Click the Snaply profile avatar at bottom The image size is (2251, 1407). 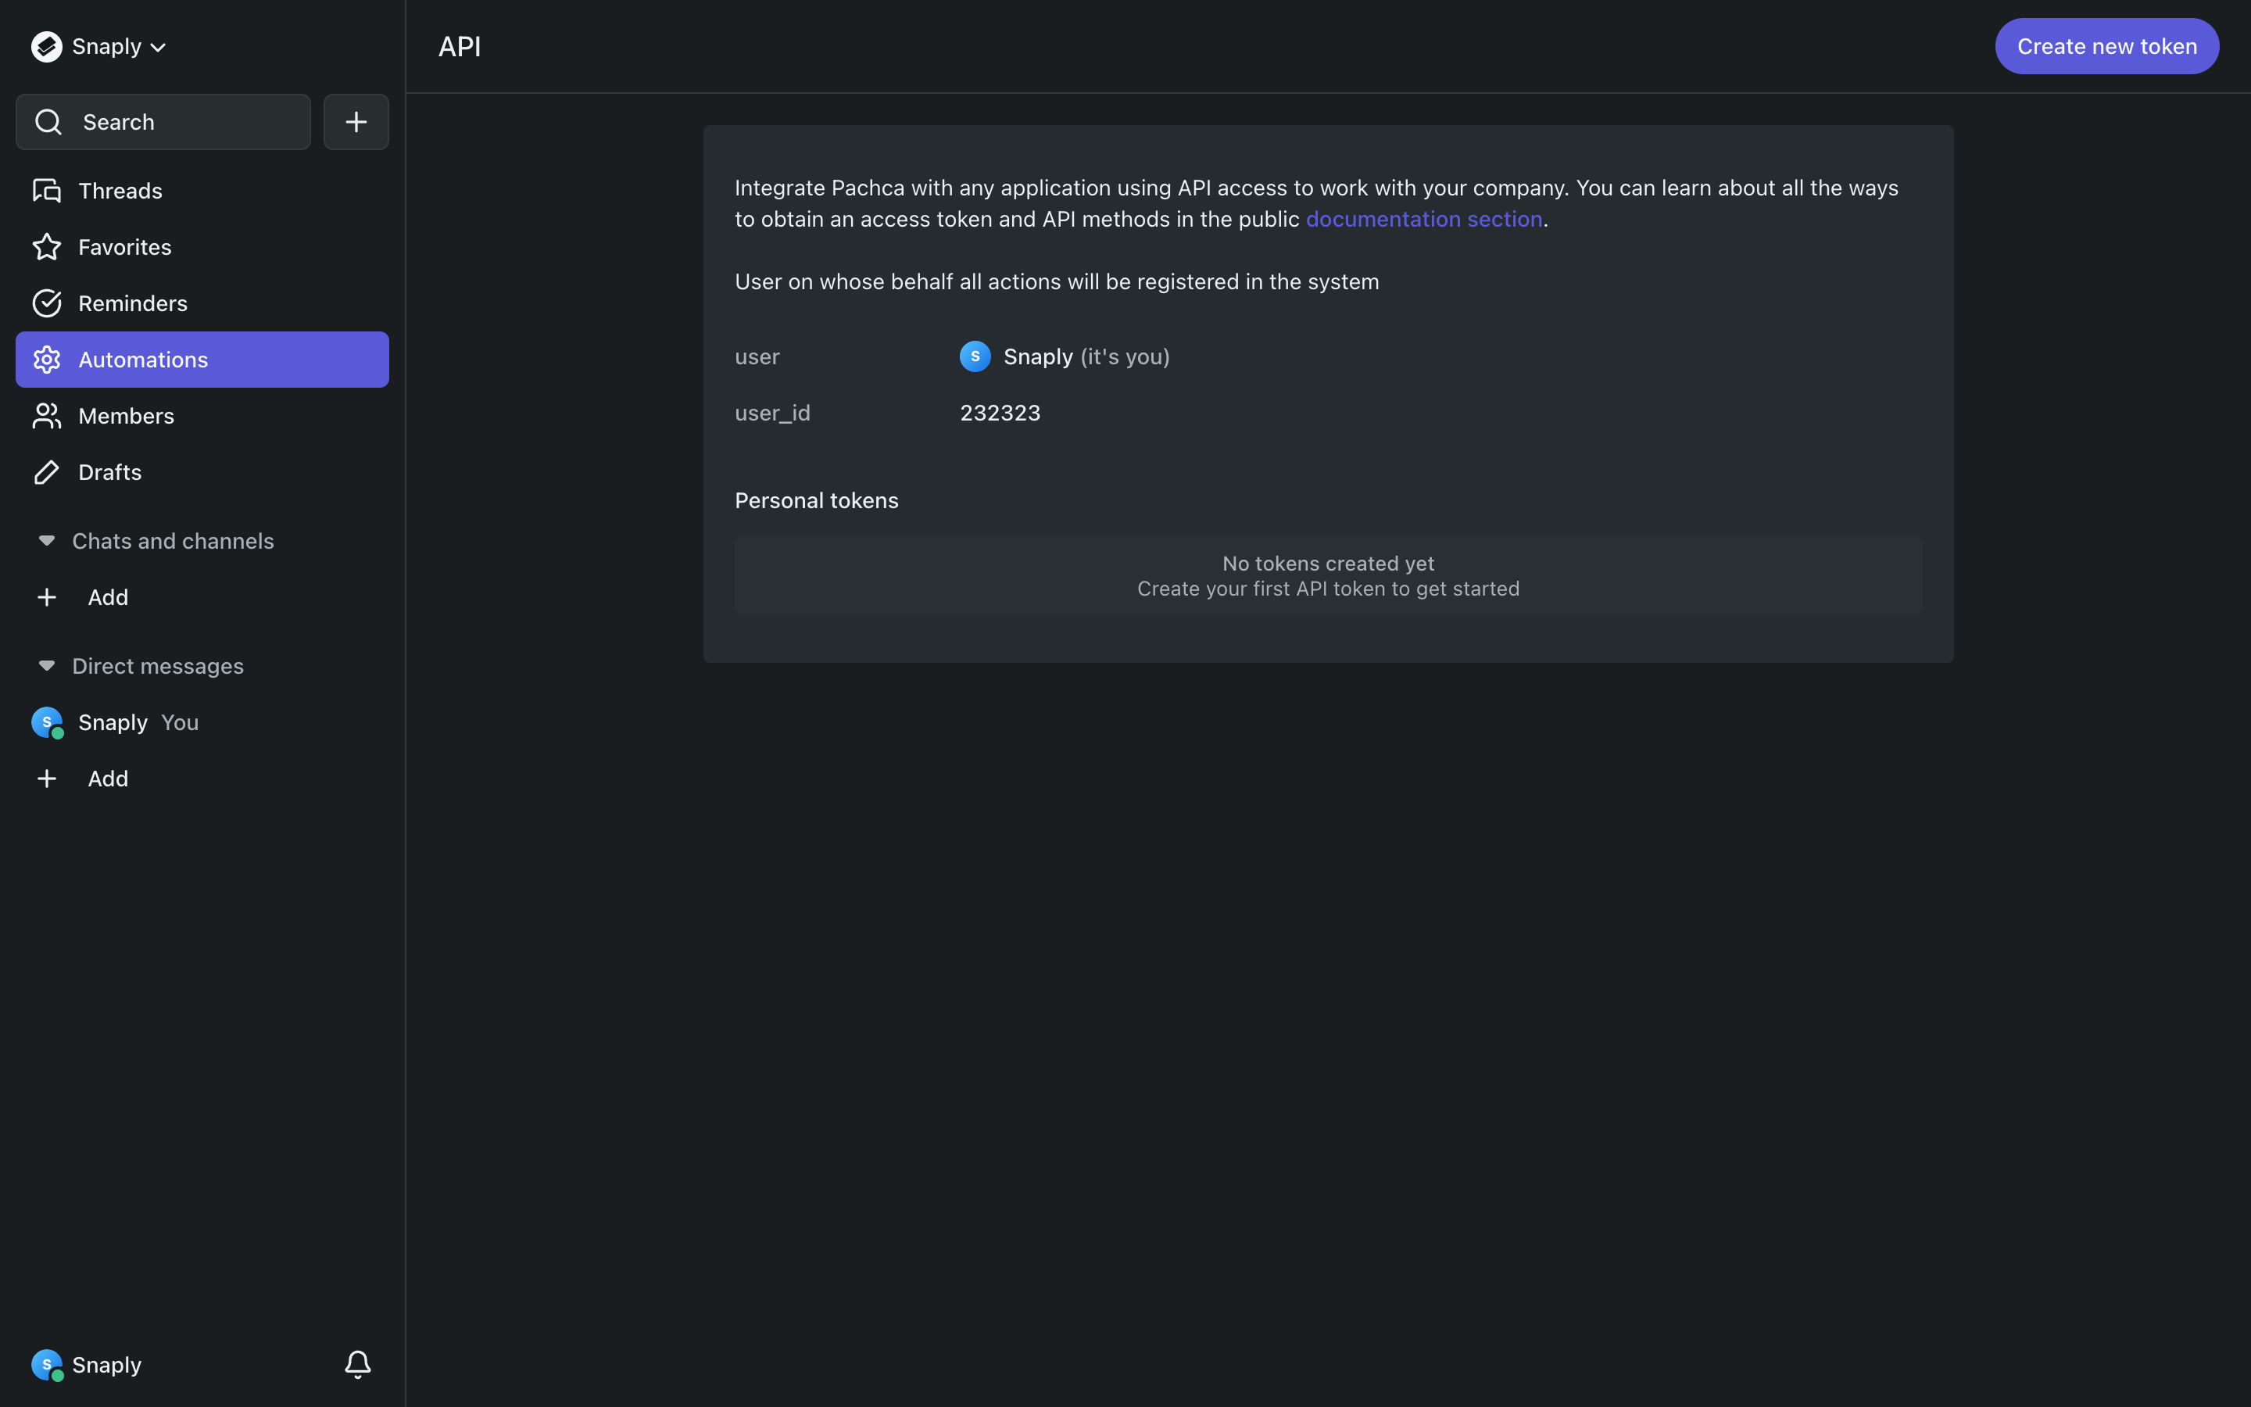[47, 1365]
